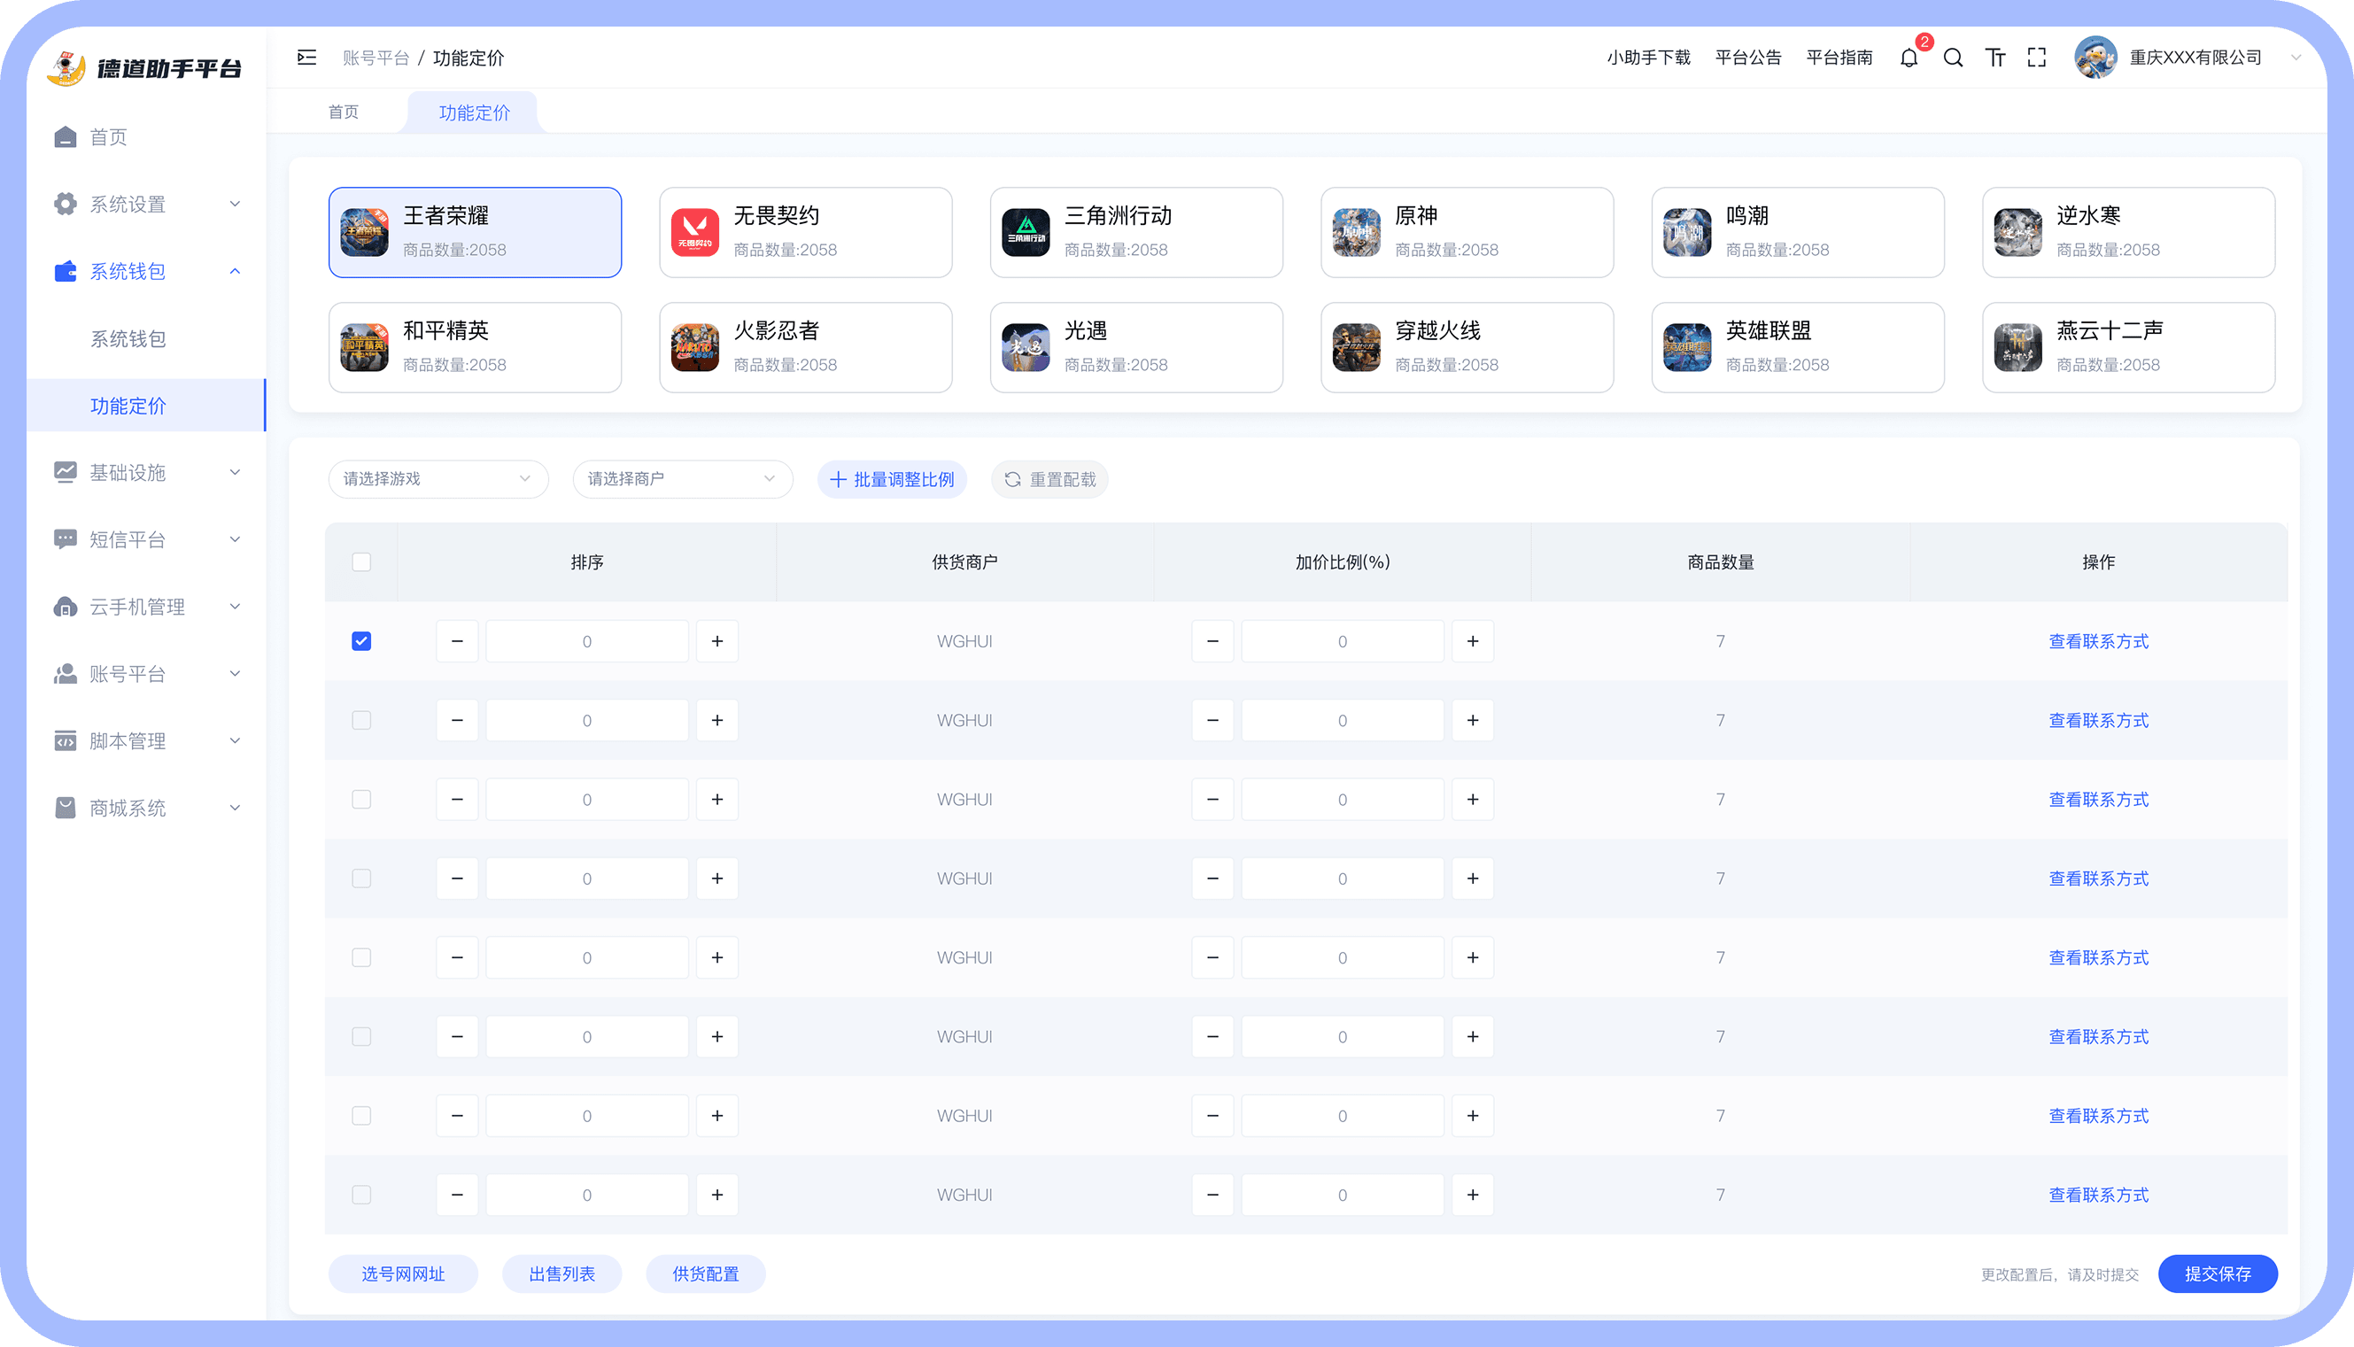
Task: Open the 请选择商户 dropdown
Action: [682, 479]
